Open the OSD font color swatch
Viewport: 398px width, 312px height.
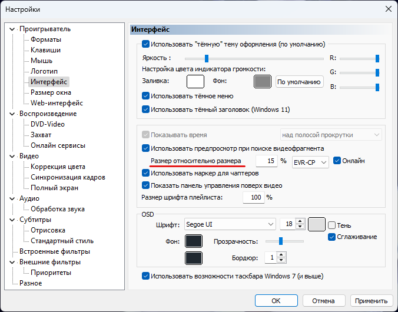[x=317, y=224]
